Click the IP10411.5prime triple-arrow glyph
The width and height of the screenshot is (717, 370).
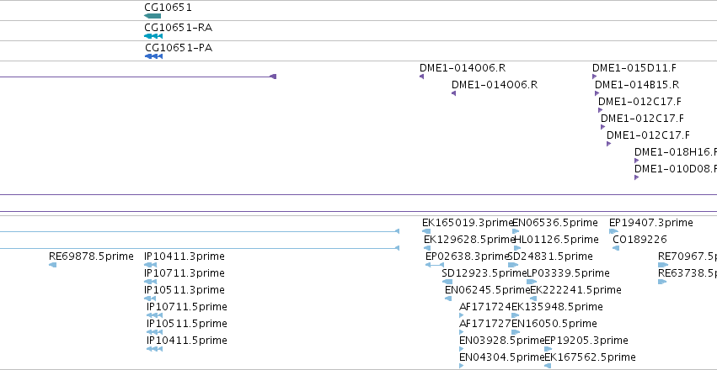coord(154,349)
